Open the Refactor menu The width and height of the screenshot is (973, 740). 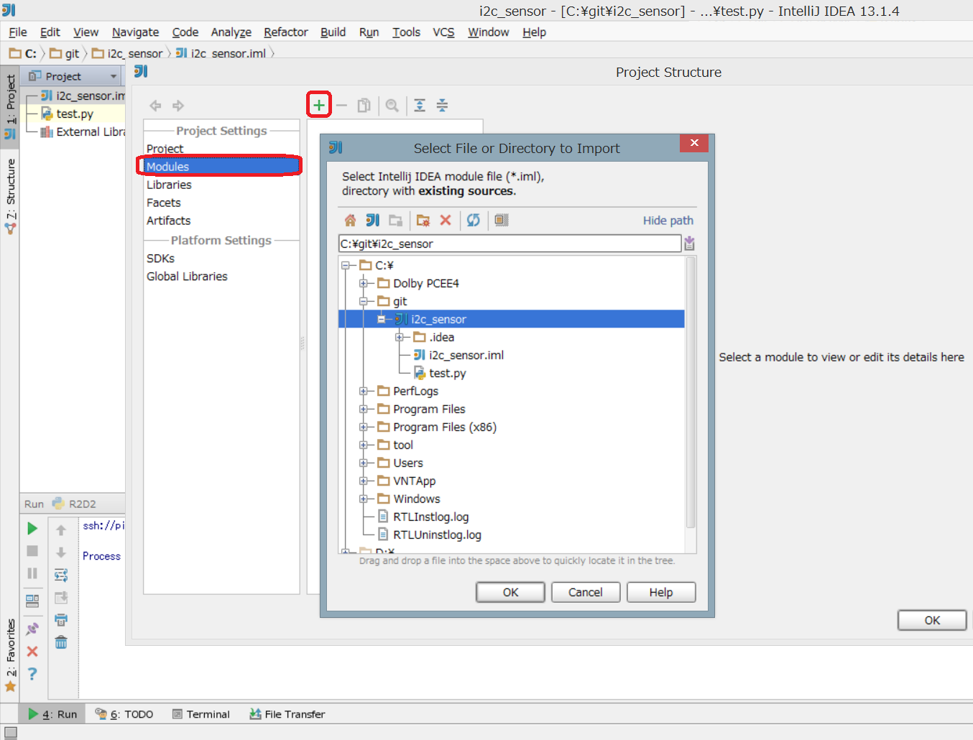point(286,32)
